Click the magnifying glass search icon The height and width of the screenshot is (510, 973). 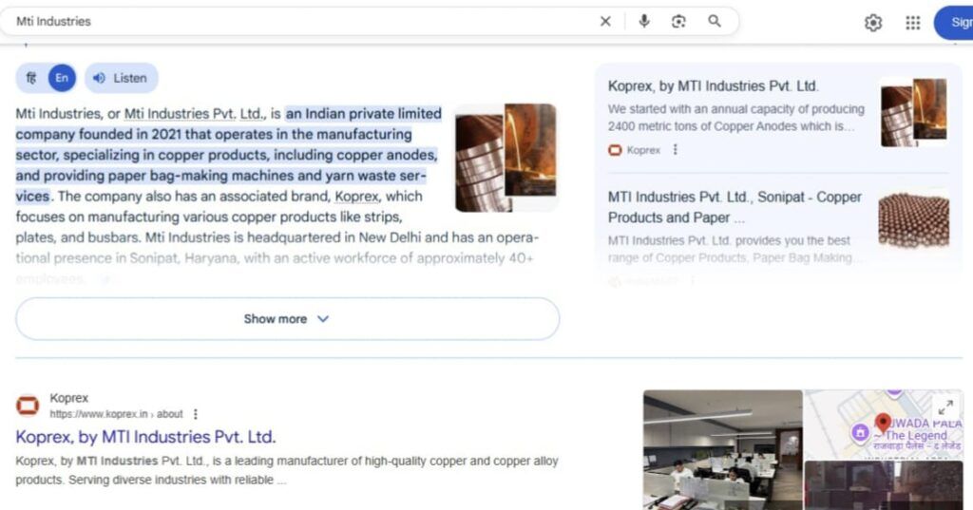coord(715,22)
